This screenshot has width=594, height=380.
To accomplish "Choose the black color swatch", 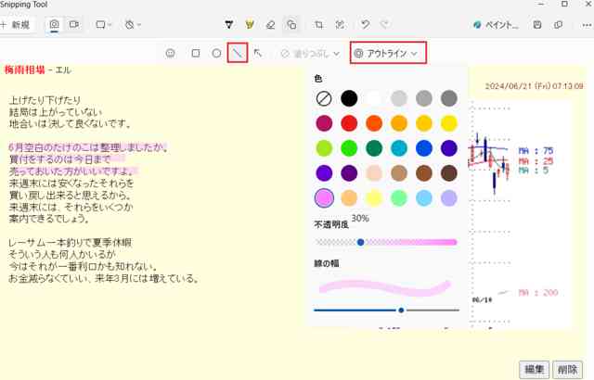I will click(x=349, y=97).
